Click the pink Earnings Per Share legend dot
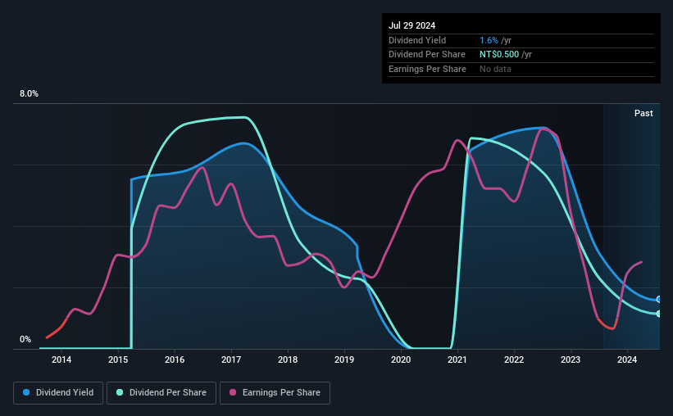Image resolution: width=673 pixels, height=416 pixels. pos(233,392)
